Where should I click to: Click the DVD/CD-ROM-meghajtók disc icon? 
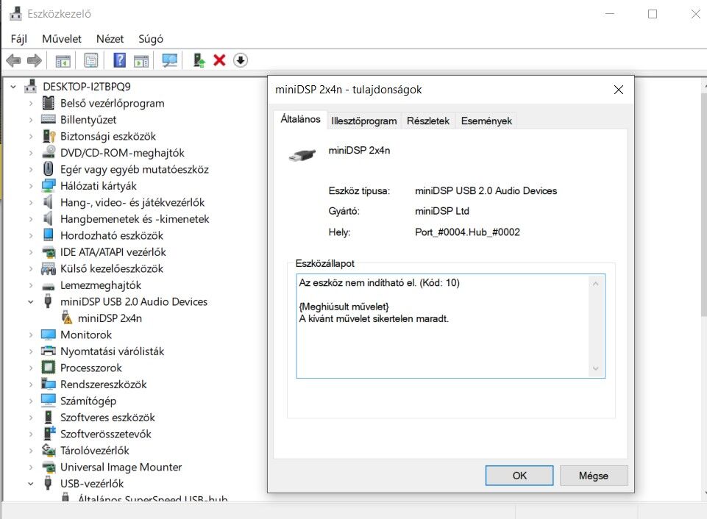(x=49, y=152)
